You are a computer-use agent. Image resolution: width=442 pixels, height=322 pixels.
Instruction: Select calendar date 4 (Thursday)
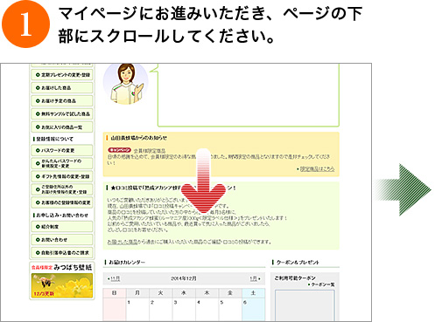[207, 309]
